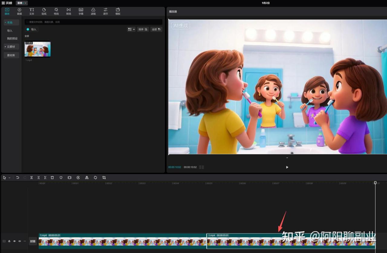Click the delete trash icon in timeline toolbar
Image resolution: width=387 pixels, height=253 pixels.
point(52,178)
